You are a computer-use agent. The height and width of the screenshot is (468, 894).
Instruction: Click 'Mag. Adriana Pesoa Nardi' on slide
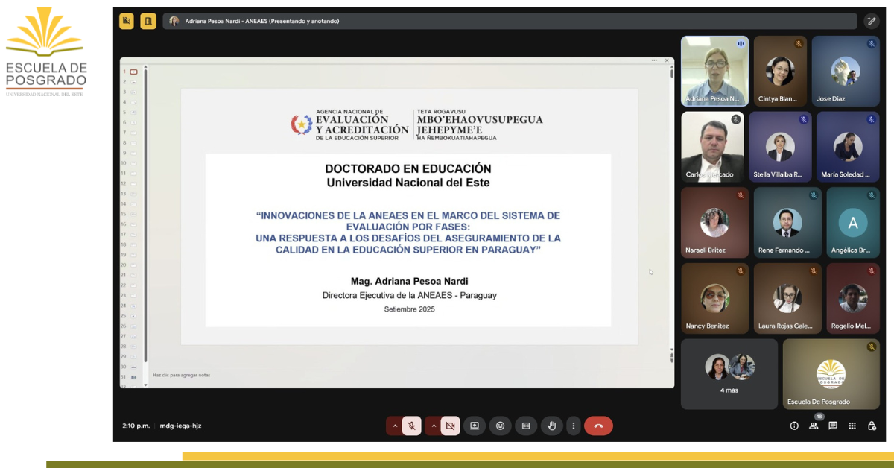tap(408, 282)
